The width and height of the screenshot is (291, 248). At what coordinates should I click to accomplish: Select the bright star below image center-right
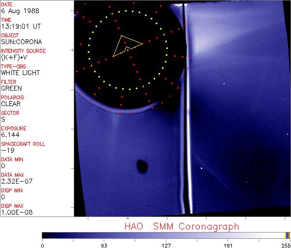pyautogui.click(x=201, y=168)
